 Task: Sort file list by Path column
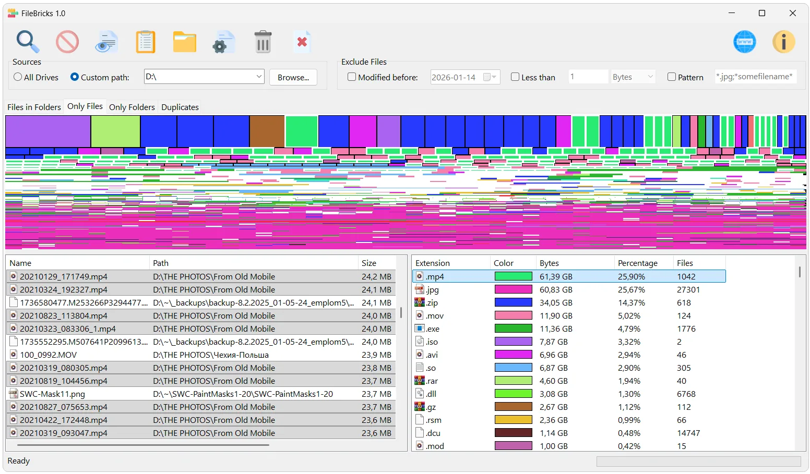[254, 263]
